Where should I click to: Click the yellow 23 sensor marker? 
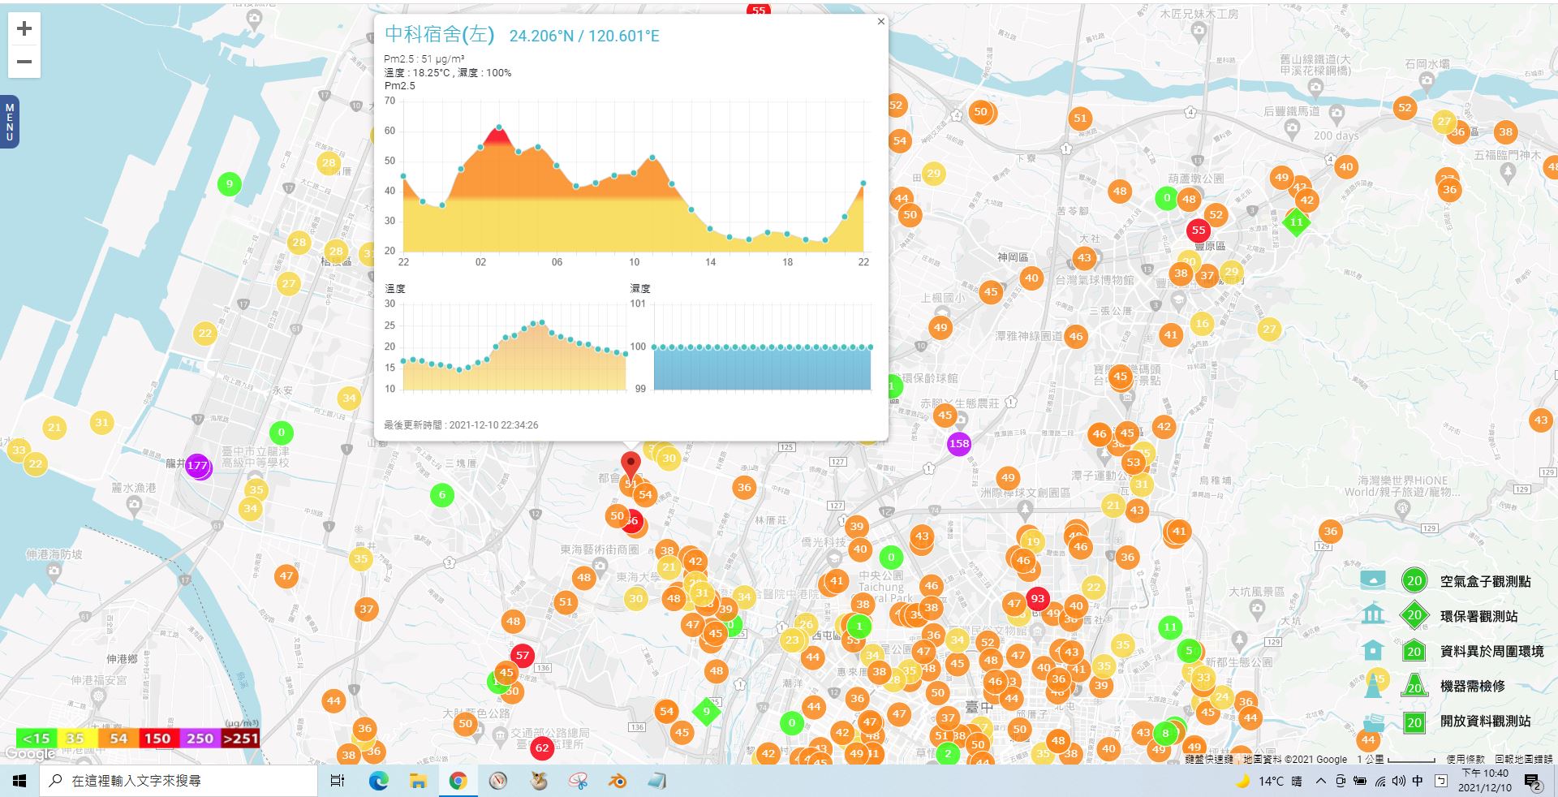[792, 640]
